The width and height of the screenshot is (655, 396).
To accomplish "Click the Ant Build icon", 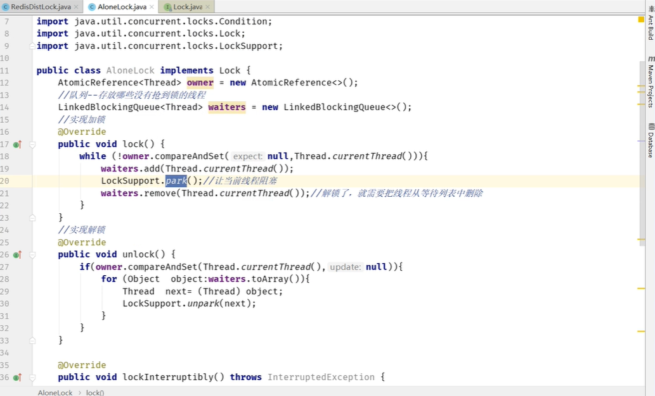I will (x=651, y=8).
